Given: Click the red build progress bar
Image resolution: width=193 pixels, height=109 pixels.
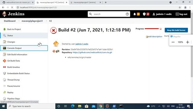Looking at the screenshot, I should 152,29.
